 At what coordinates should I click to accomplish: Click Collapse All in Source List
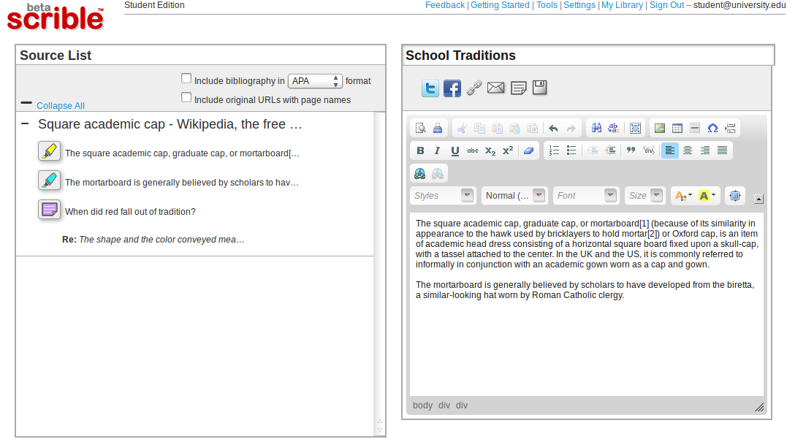tap(60, 106)
